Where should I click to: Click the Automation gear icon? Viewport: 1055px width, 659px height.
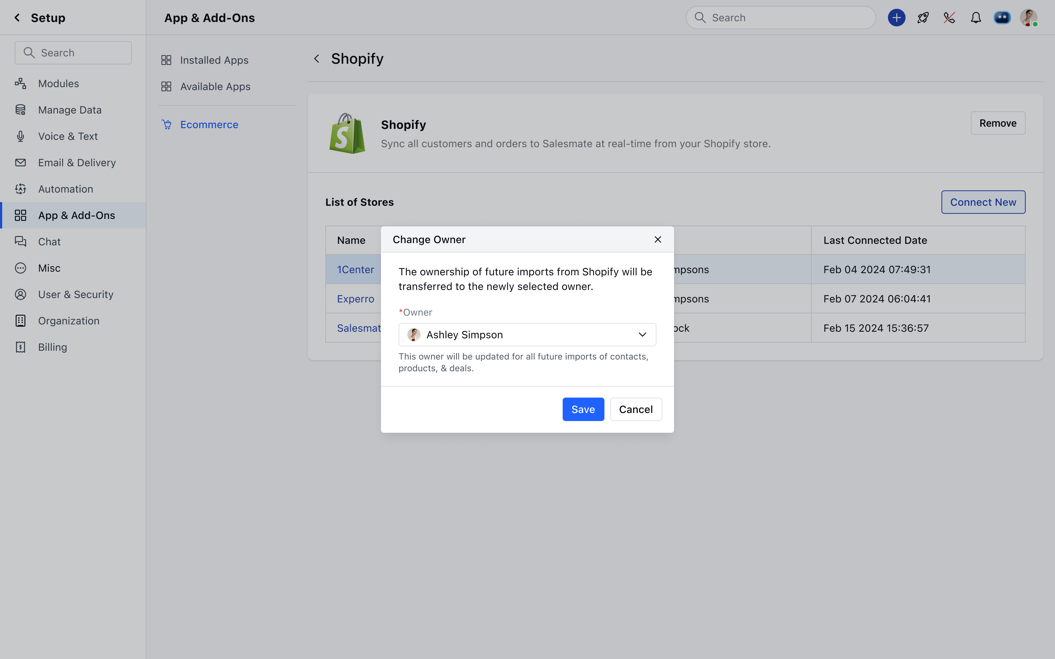(x=21, y=189)
